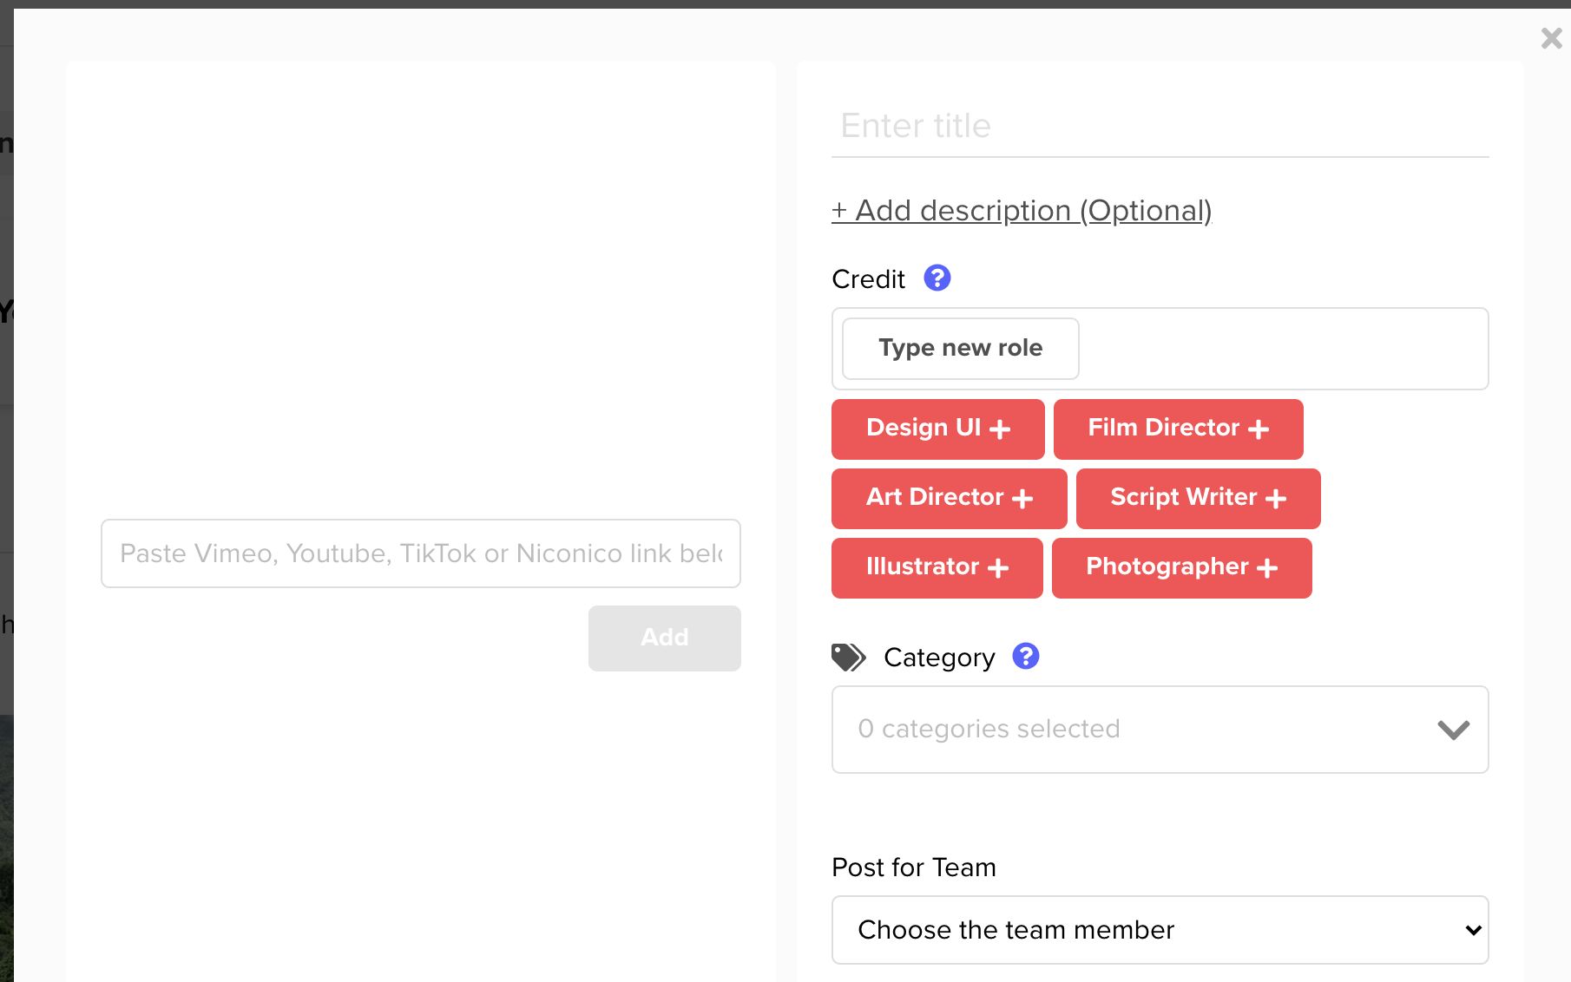The height and width of the screenshot is (982, 1571).
Task: Click the Category tags icon
Action: (x=849, y=658)
